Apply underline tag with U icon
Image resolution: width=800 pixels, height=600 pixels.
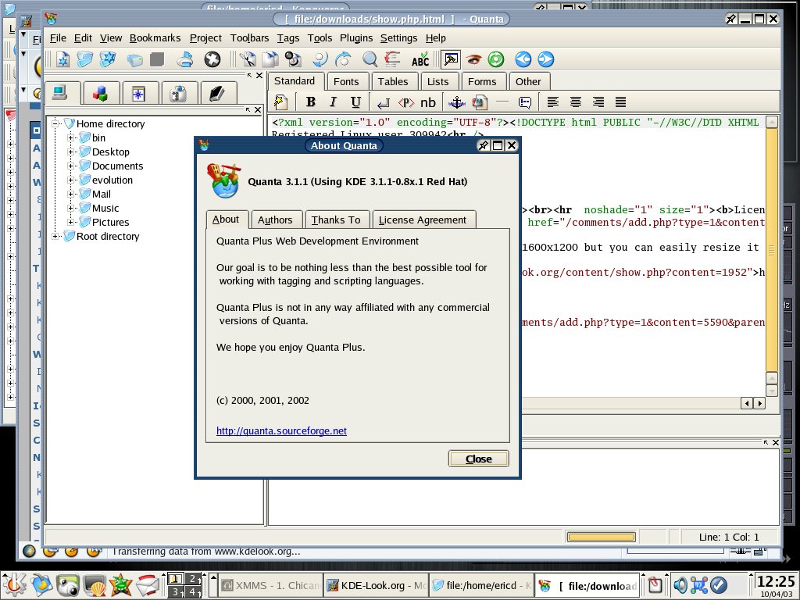click(x=355, y=102)
